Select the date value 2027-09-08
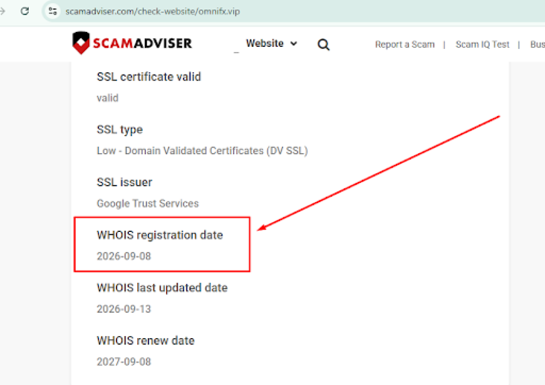This screenshot has height=385, width=545. pos(124,362)
